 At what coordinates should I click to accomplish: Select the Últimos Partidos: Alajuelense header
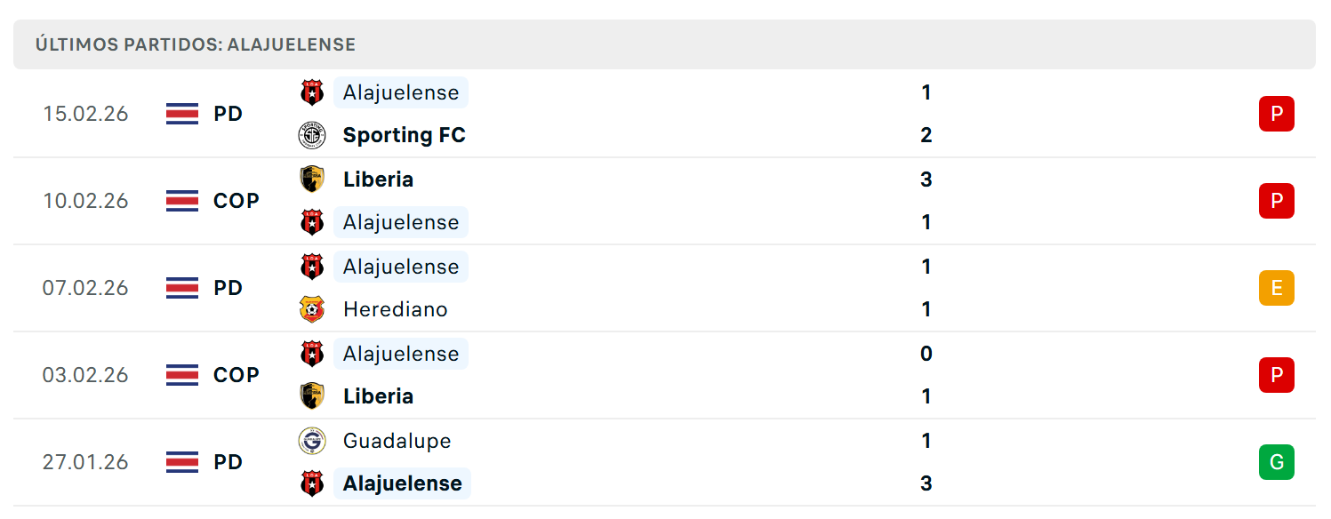tap(196, 44)
